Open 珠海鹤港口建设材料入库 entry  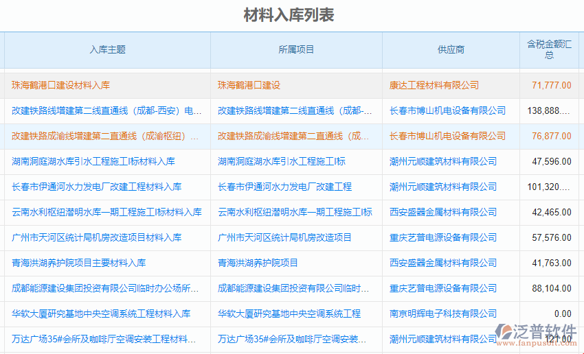coord(60,86)
